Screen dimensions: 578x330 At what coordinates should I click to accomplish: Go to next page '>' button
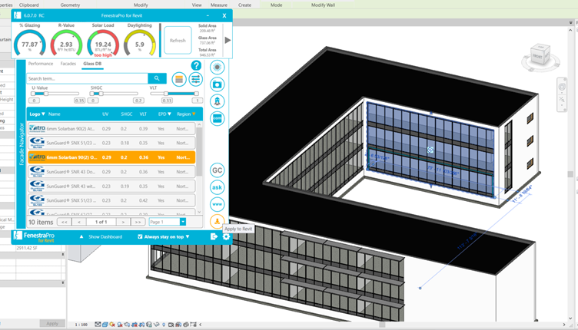coord(123,222)
